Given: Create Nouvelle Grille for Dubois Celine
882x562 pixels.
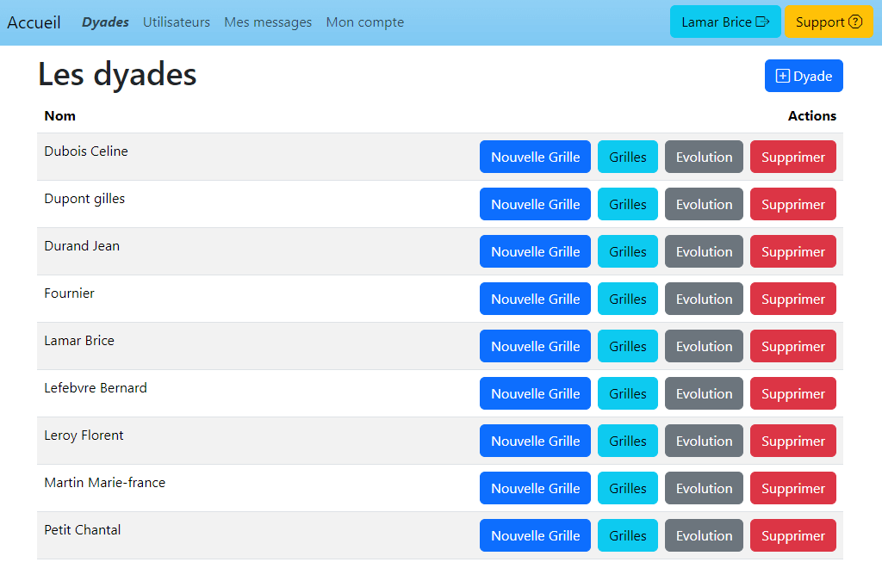Looking at the screenshot, I should click(x=535, y=157).
